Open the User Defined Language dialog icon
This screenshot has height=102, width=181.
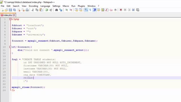click(99, 10)
